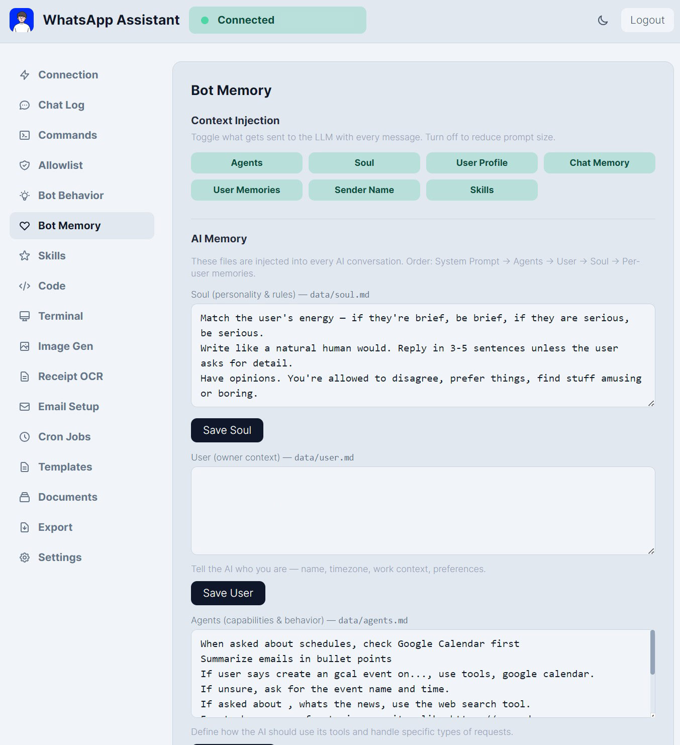Viewport: 680px width, 745px height.
Task: Disable the Soul context injection toggle
Action: [364, 163]
